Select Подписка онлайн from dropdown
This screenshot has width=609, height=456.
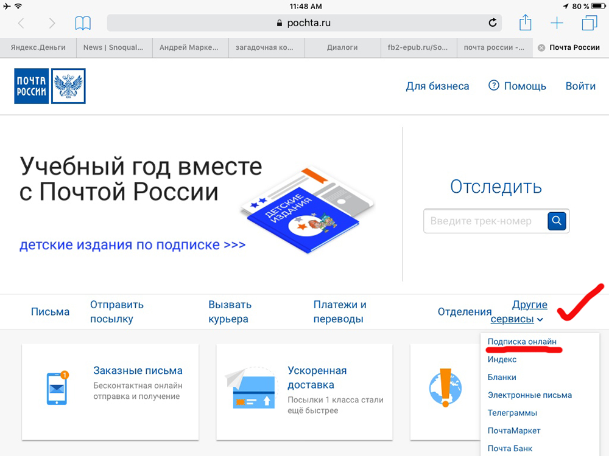point(522,342)
